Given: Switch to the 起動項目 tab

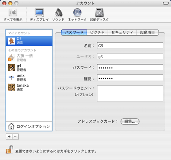Looking at the screenshot, I should [147, 32].
